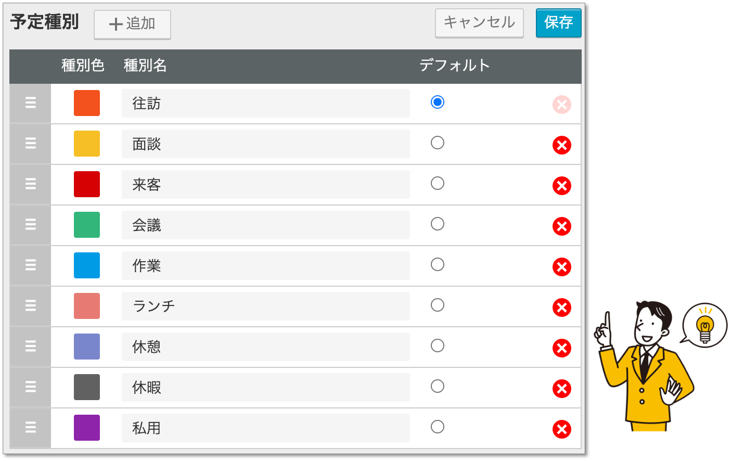
Task: Delete the 私用 schedule type
Action: point(561,429)
